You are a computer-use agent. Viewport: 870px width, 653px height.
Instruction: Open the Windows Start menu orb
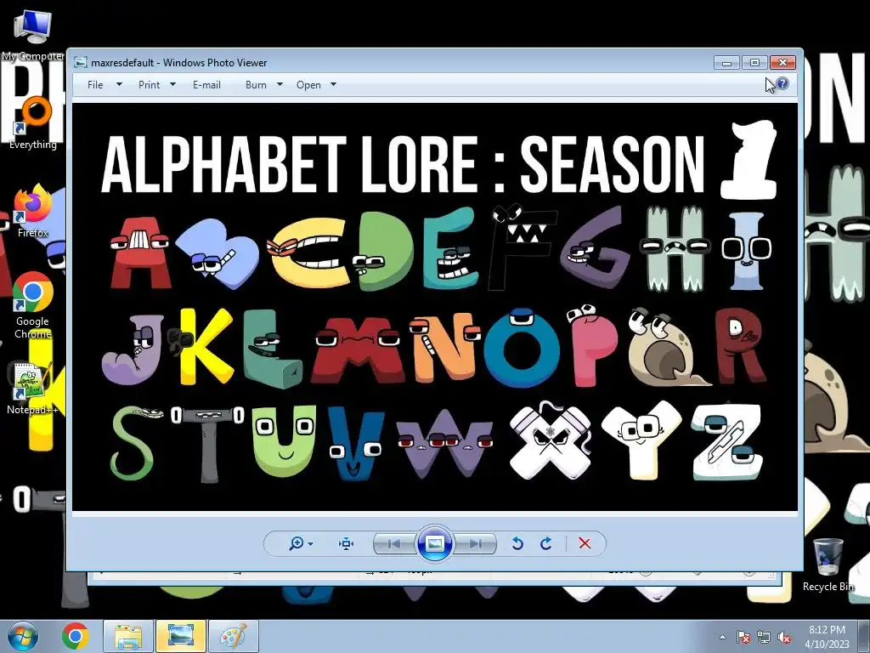[23, 636]
